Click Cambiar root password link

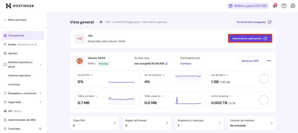(186, 64)
